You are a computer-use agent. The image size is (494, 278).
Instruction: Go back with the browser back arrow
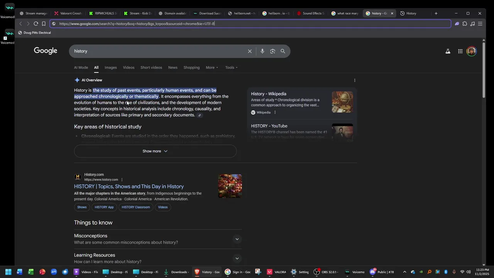(x=21, y=24)
